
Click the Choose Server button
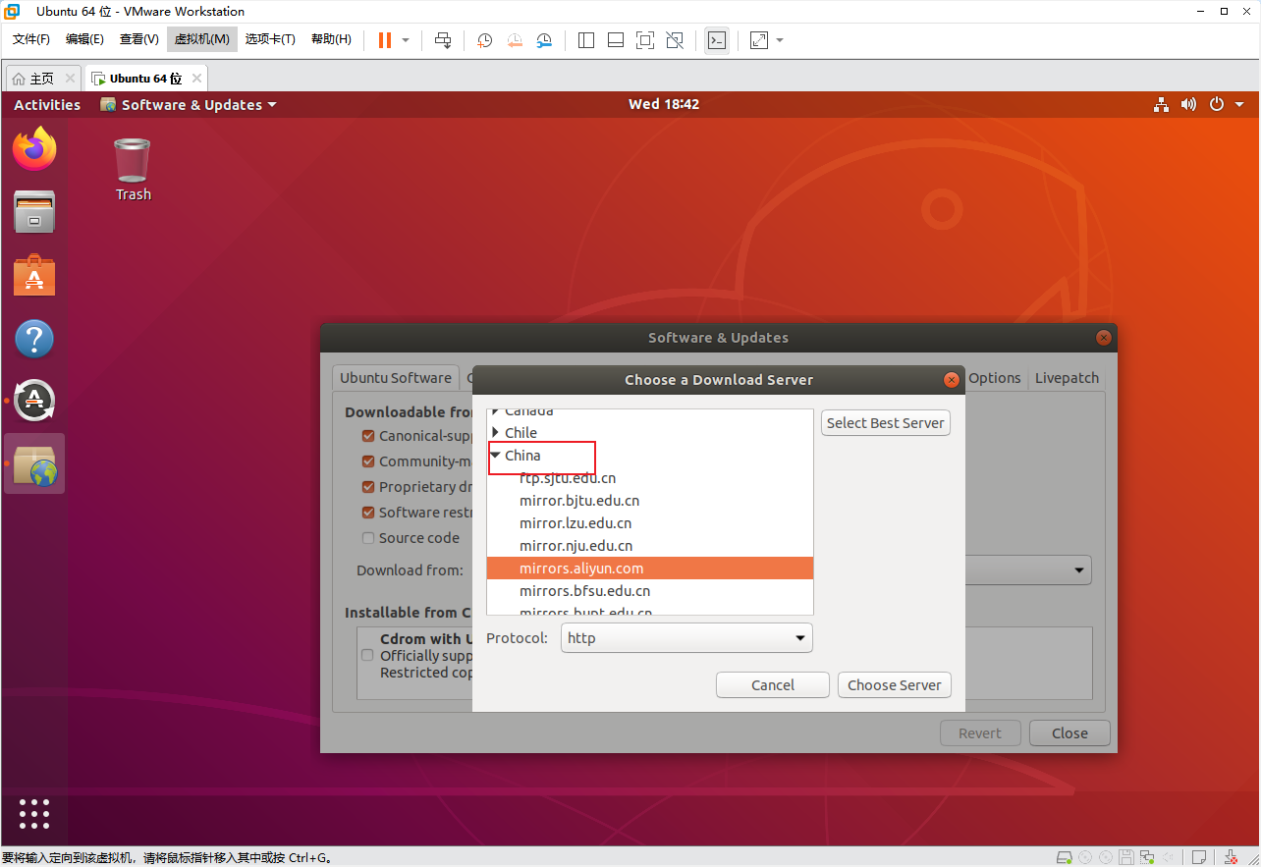[895, 685]
